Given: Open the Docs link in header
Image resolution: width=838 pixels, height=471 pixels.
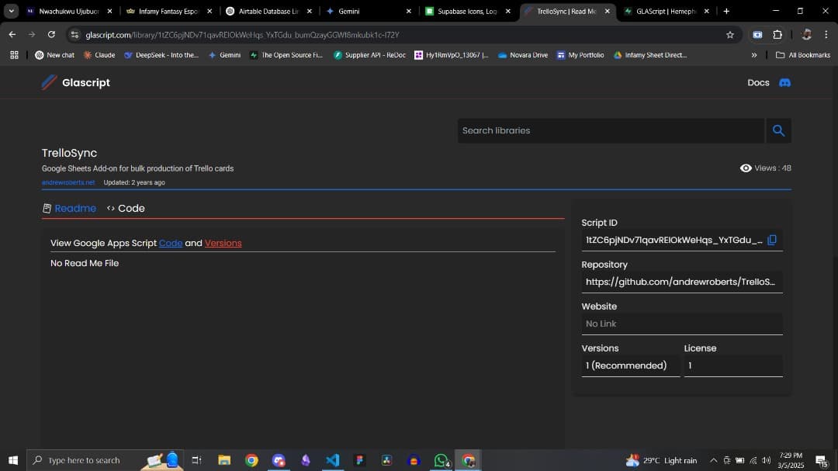Looking at the screenshot, I should [x=758, y=83].
